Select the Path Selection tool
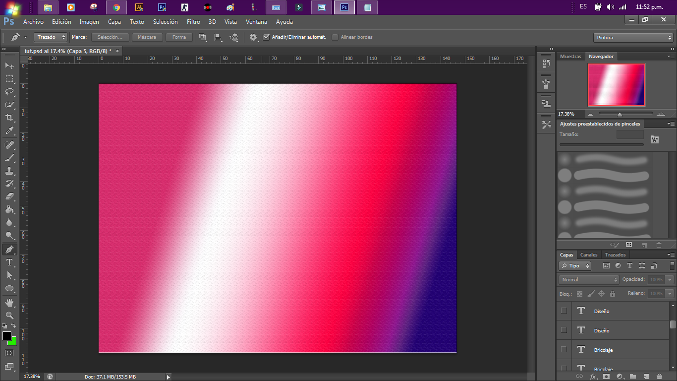The height and width of the screenshot is (381, 677). coord(9,275)
